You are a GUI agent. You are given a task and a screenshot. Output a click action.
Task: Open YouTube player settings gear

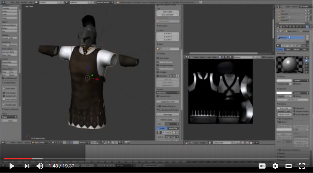275,166
